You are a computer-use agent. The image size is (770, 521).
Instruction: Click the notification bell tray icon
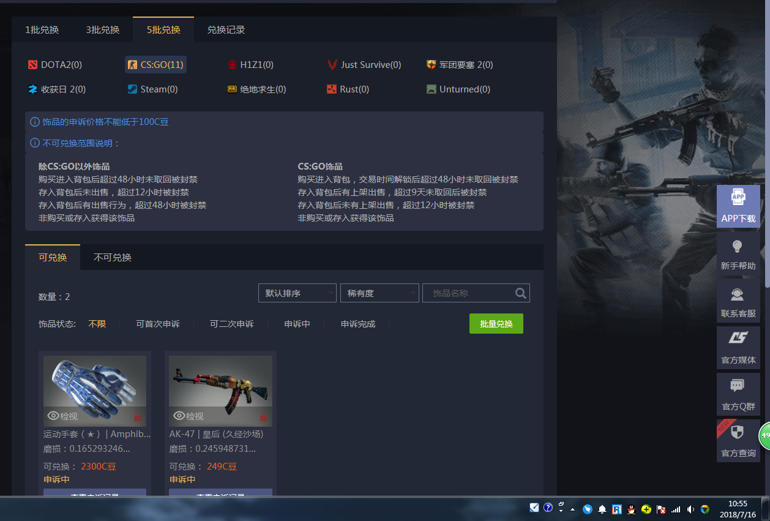pyautogui.click(x=602, y=509)
